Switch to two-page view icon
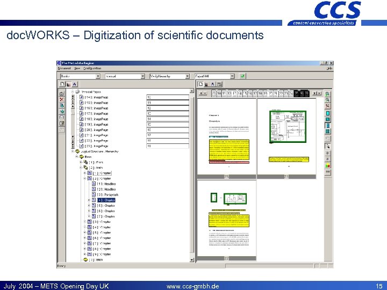This screenshot has height=290, width=387. click(x=327, y=119)
